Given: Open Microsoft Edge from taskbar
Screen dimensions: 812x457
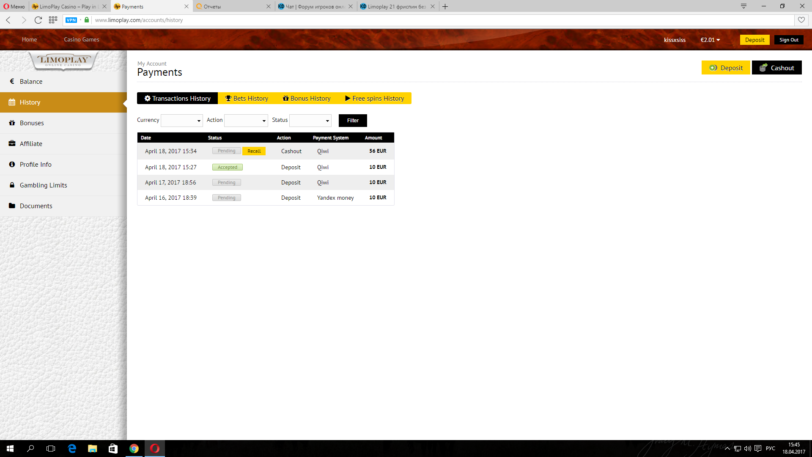Looking at the screenshot, I should [x=72, y=449].
